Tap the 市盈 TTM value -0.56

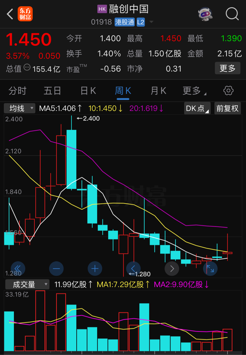[111, 69]
